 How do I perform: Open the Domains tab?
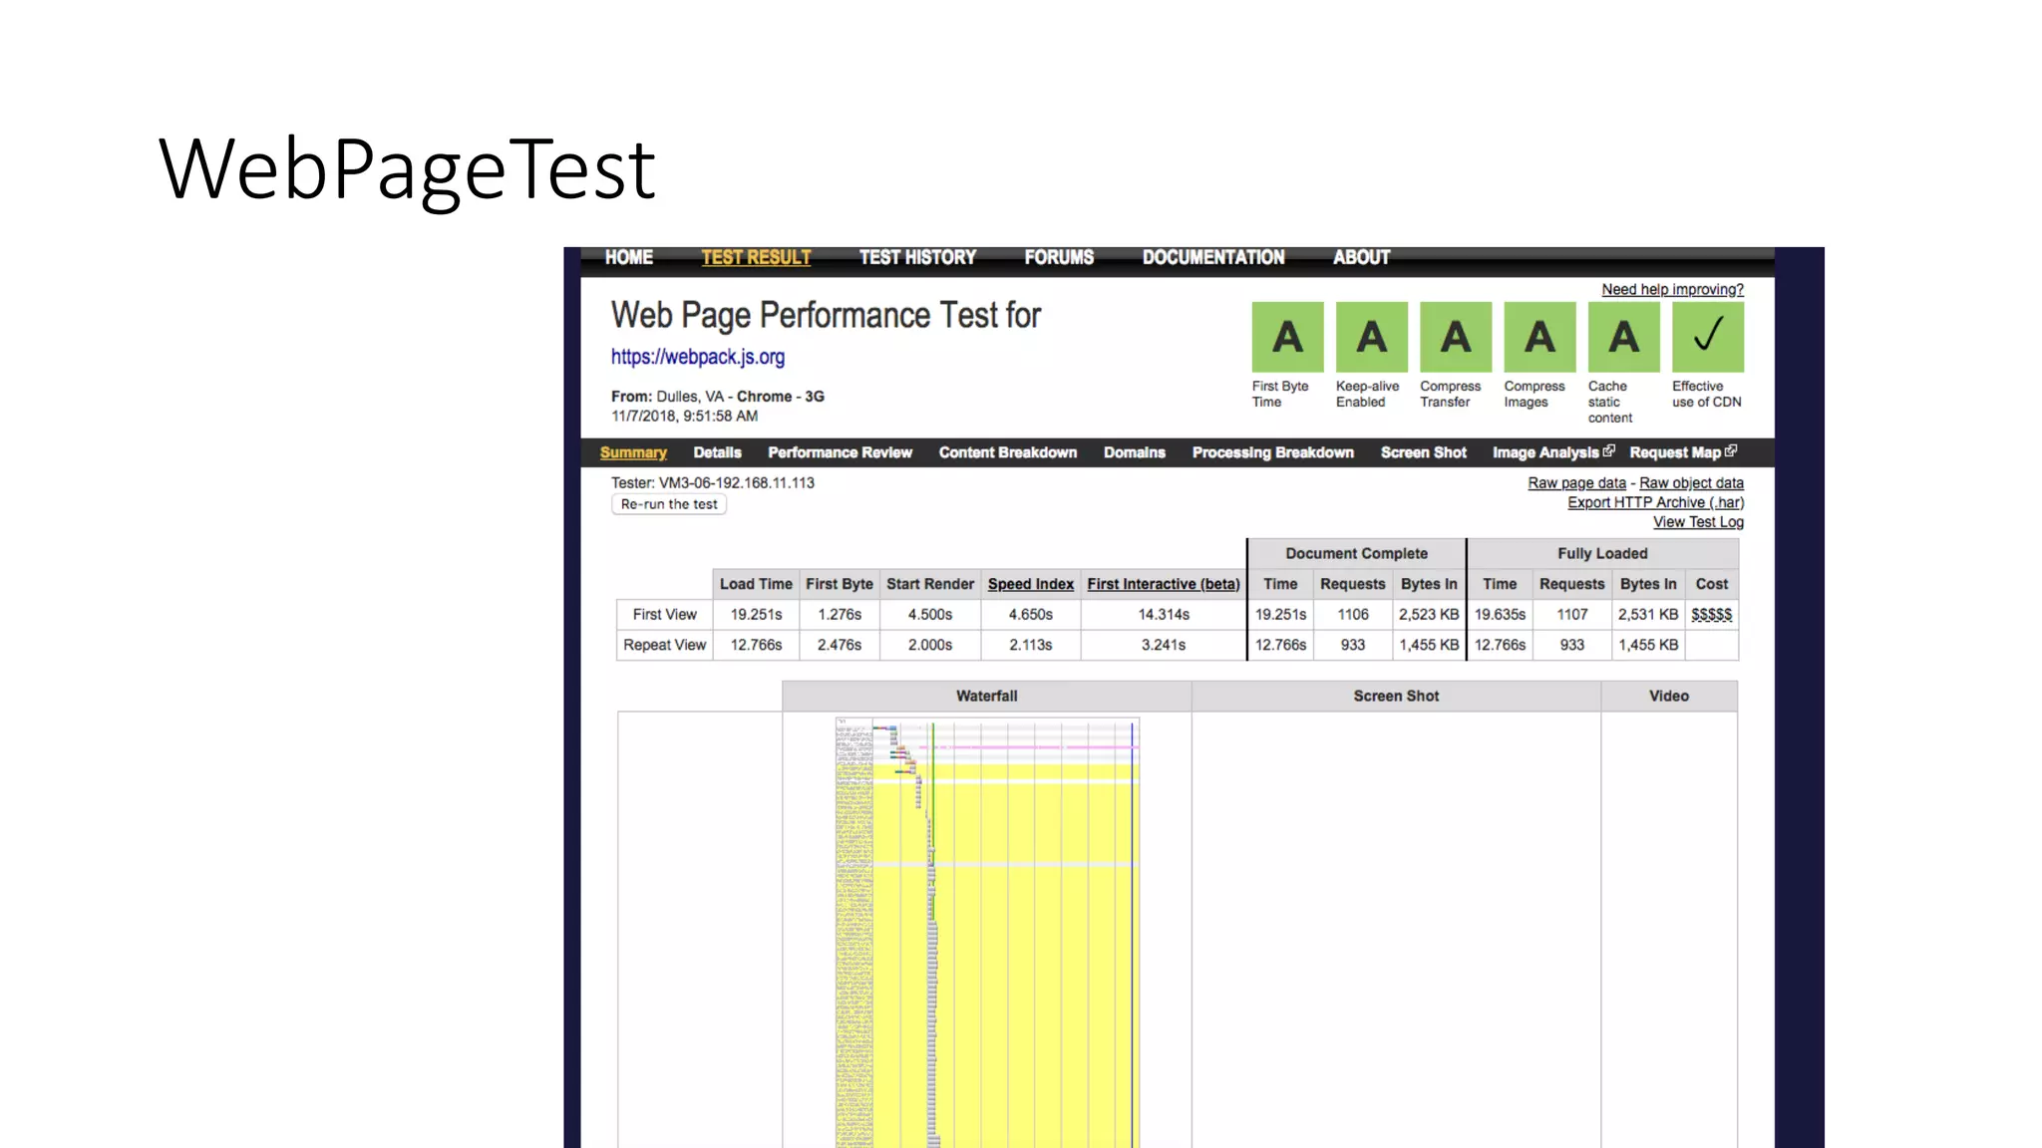tap(1135, 452)
